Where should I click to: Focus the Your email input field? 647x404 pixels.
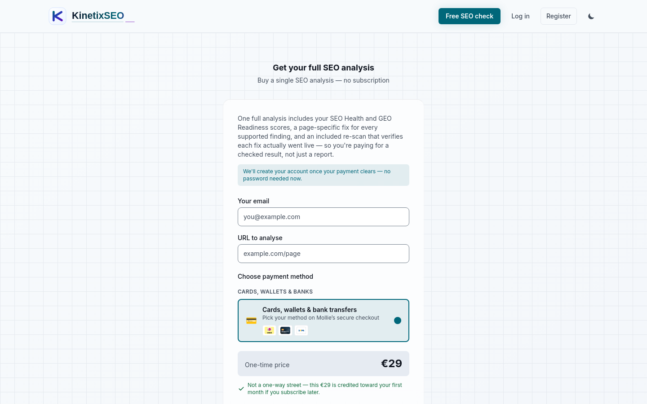click(323, 217)
